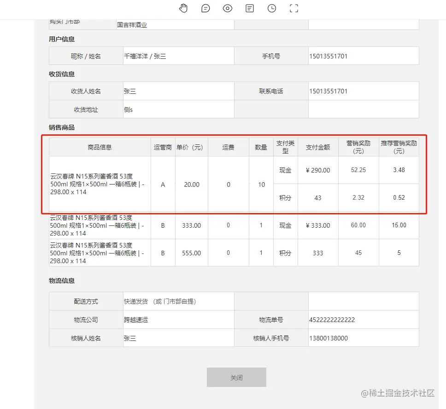Image resolution: width=446 pixels, height=409 pixels.
Task: Click logistics company 跨越速运
Action: point(136,320)
